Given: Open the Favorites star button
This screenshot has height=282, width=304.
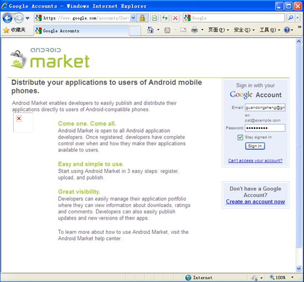Looking at the screenshot, I should (x=14, y=30).
